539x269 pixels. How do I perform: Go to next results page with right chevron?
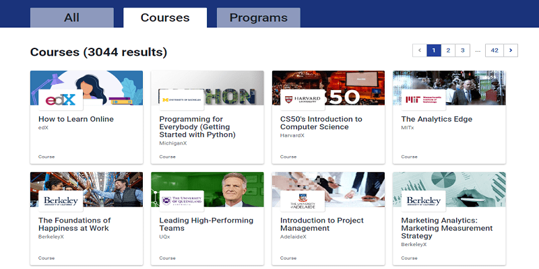[511, 50]
